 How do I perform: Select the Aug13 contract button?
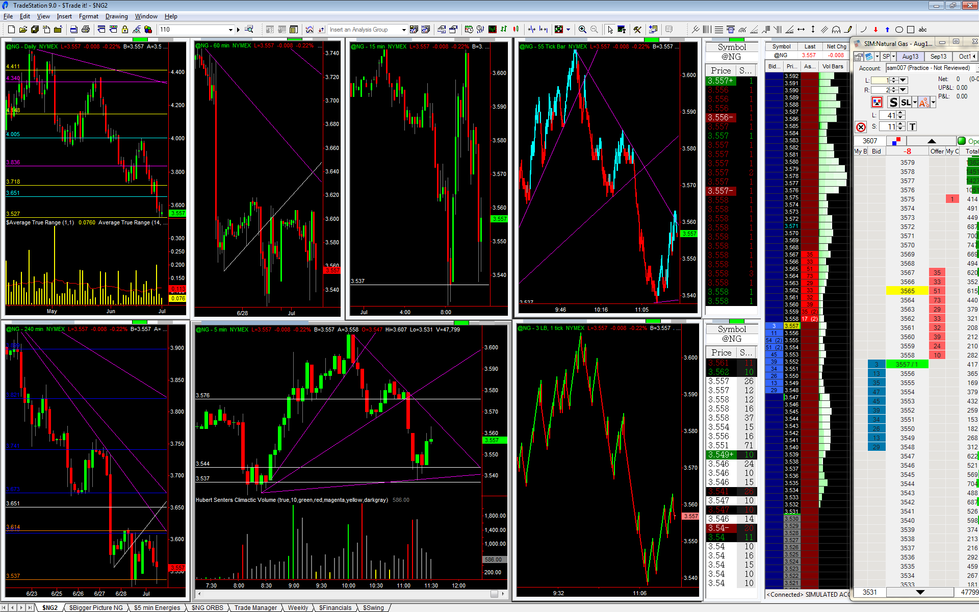(910, 57)
